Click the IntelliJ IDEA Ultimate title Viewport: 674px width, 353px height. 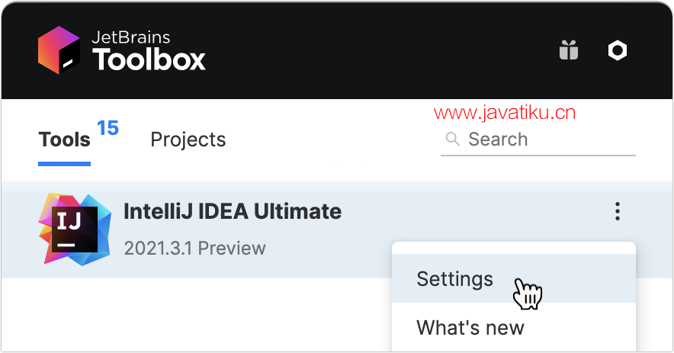click(233, 211)
